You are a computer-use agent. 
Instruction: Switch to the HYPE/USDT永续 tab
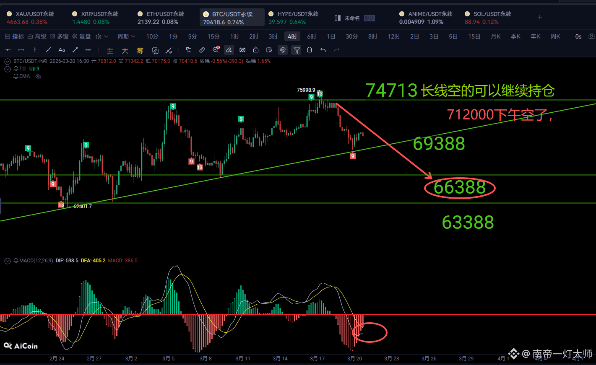tap(294, 18)
